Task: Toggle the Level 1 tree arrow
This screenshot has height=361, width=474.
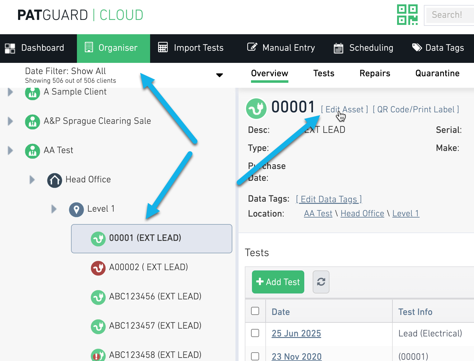Action: pyautogui.click(x=54, y=209)
